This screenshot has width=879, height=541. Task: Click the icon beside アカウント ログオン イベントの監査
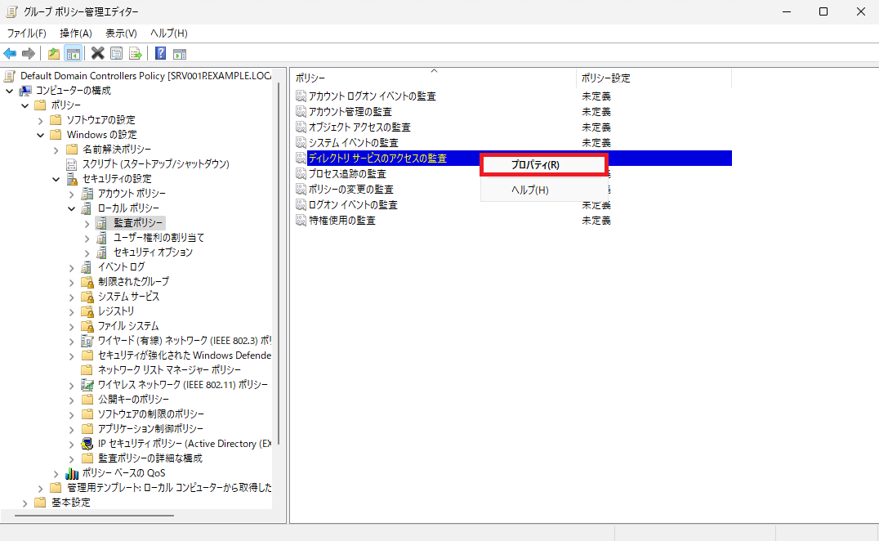tap(301, 96)
